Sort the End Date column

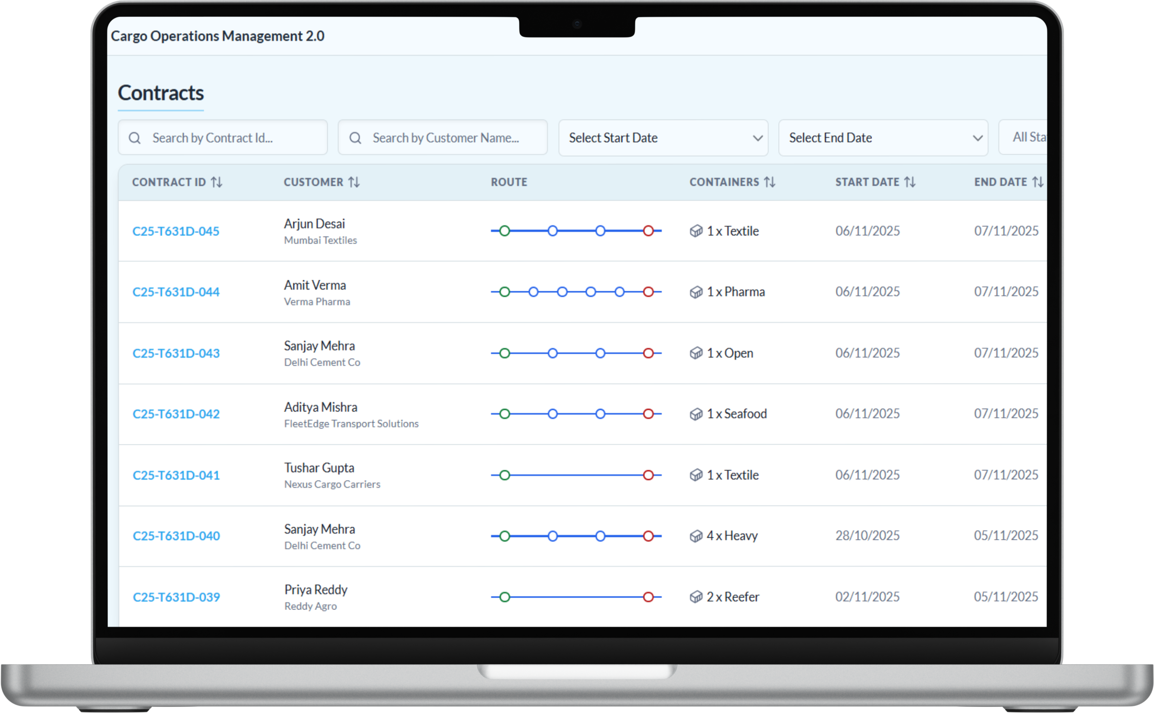[x=1038, y=181]
